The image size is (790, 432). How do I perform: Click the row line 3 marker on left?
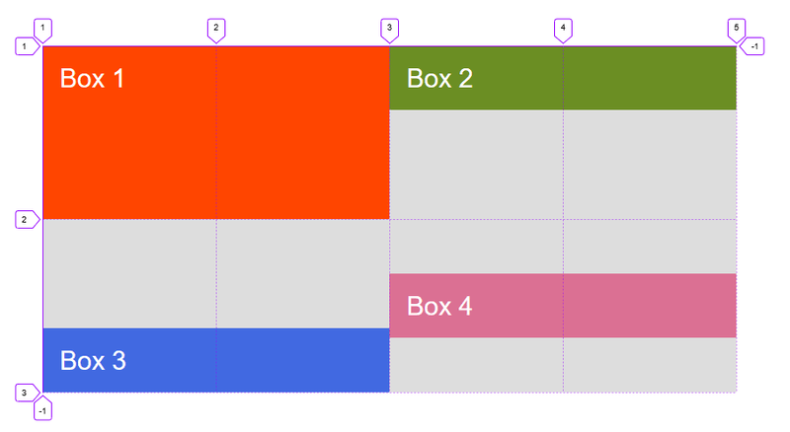[x=28, y=393]
